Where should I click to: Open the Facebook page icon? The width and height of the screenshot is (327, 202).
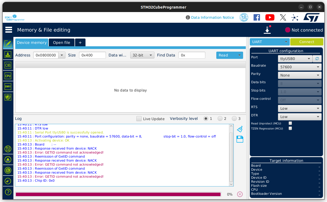point(257,17)
